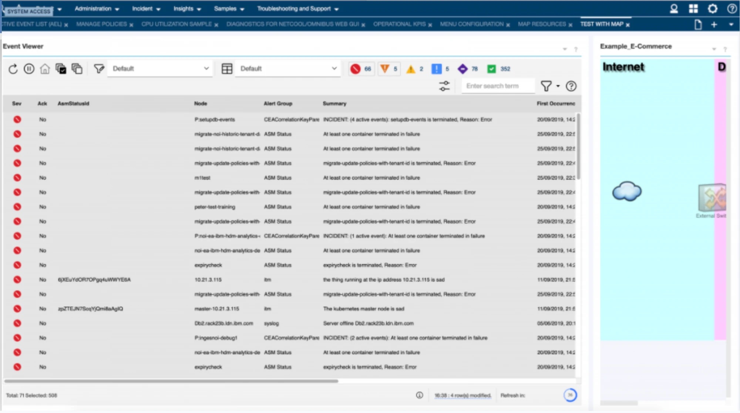Click the user profile icon in header
740x413 pixels.
674,9
